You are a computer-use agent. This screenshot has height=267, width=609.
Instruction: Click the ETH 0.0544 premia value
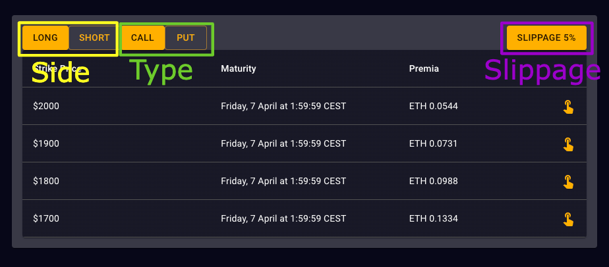(433, 106)
